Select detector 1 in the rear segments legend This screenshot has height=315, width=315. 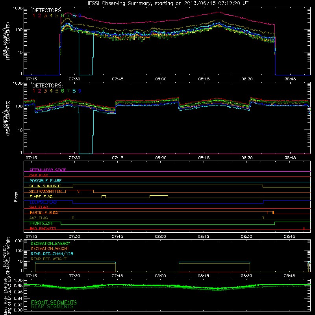pyautogui.click(x=34, y=91)
